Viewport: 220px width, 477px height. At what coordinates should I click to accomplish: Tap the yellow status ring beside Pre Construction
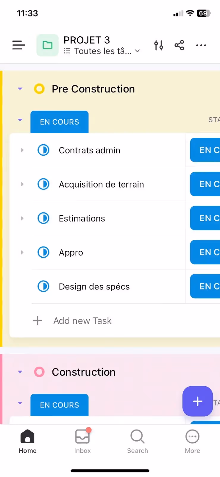coord(39,89)
